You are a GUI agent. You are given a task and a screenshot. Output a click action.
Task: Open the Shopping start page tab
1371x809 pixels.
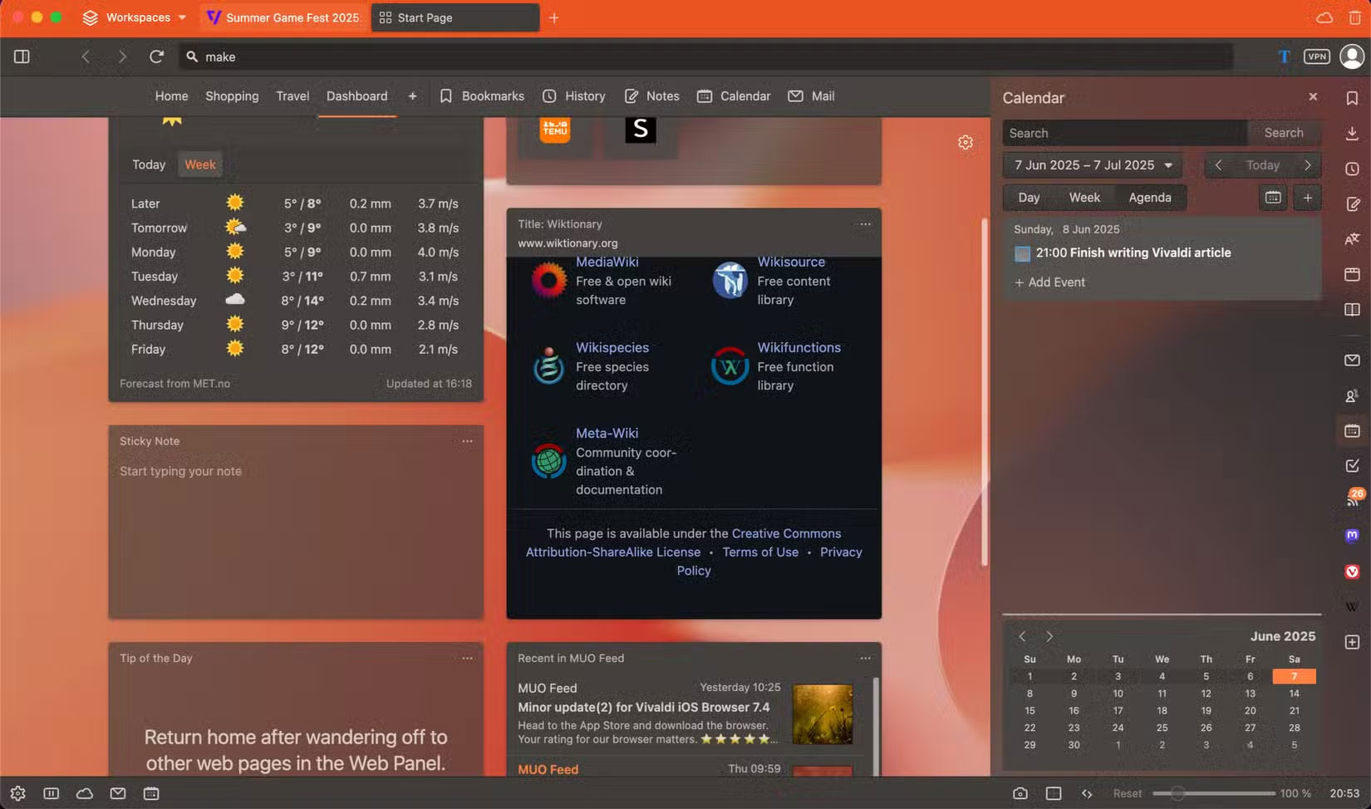232,96
